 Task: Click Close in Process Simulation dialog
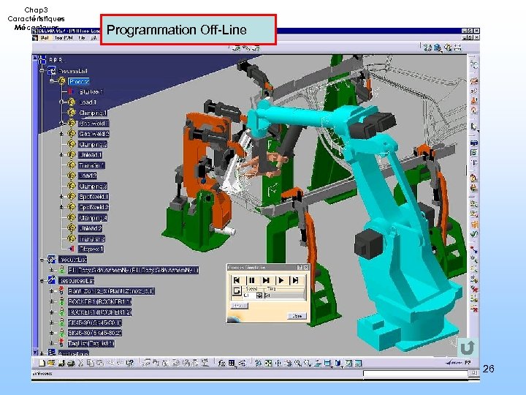tap(297, 316)
